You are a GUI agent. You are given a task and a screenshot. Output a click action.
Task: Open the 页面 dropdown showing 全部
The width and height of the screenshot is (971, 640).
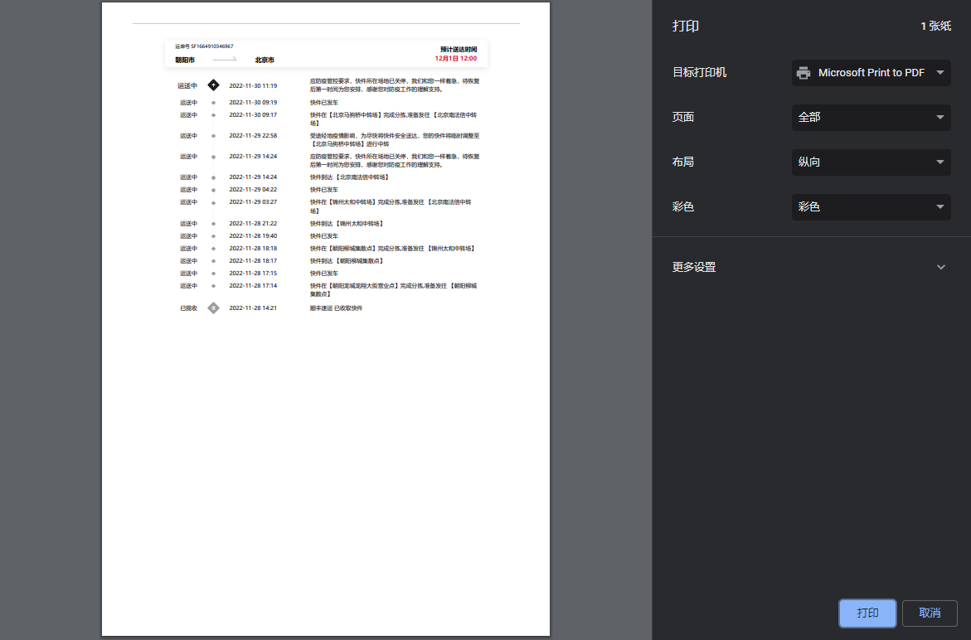tap(871, 118)
